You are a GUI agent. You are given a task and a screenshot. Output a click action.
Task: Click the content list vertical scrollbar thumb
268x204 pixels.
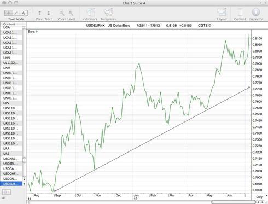(24, 160)
